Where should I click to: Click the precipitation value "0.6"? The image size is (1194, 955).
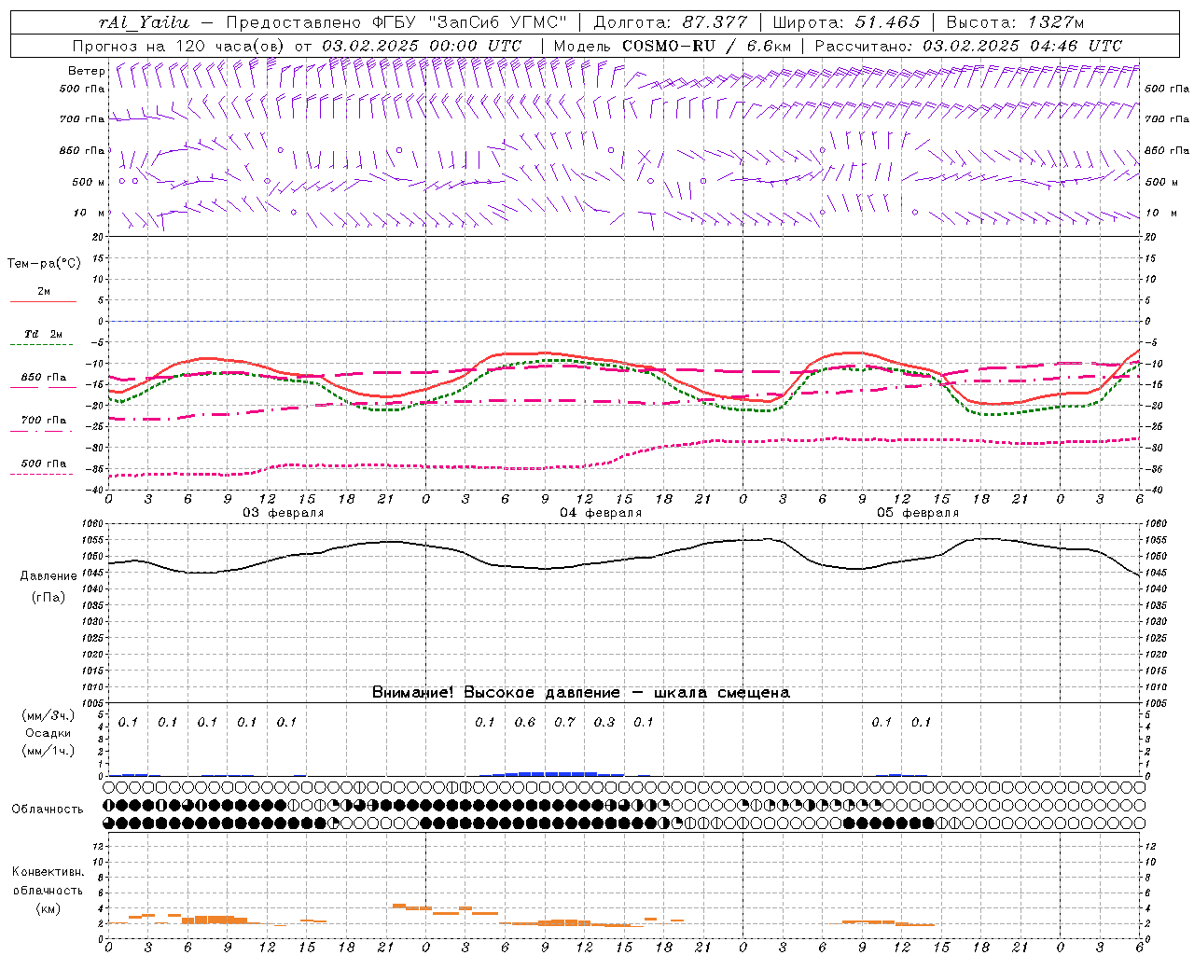click(x=525, y=723)
